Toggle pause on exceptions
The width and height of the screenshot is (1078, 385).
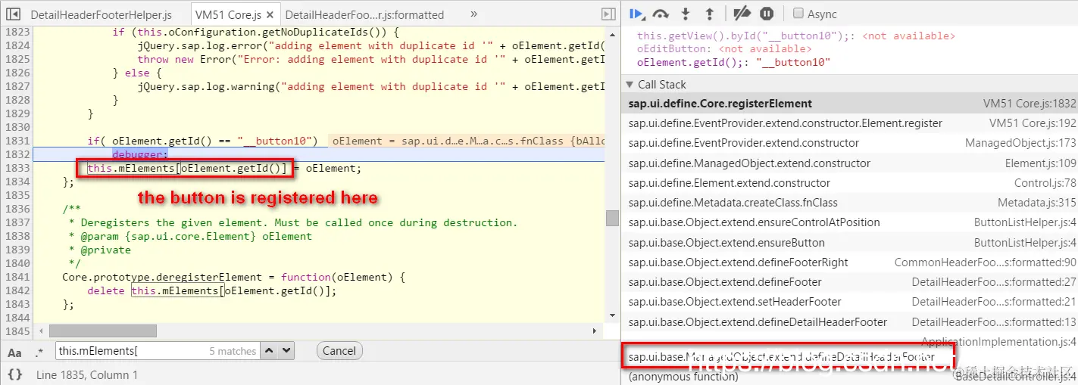(x=767, y=14)
